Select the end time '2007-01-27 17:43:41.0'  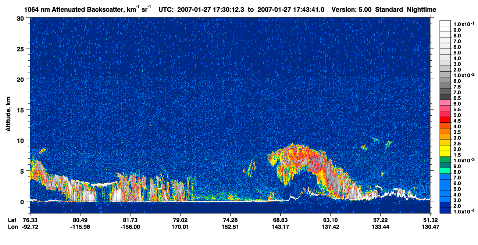pyautogui.click(x=291, y=9)
